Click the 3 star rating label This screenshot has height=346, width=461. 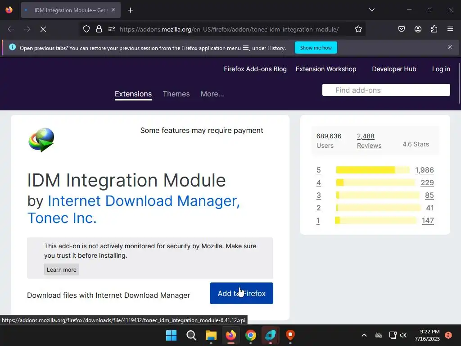pos(318,196)
